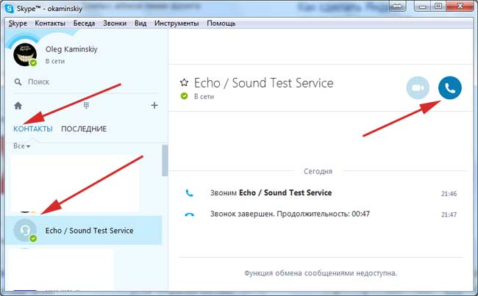Start voice call with blue phone button

coord(450,88)
